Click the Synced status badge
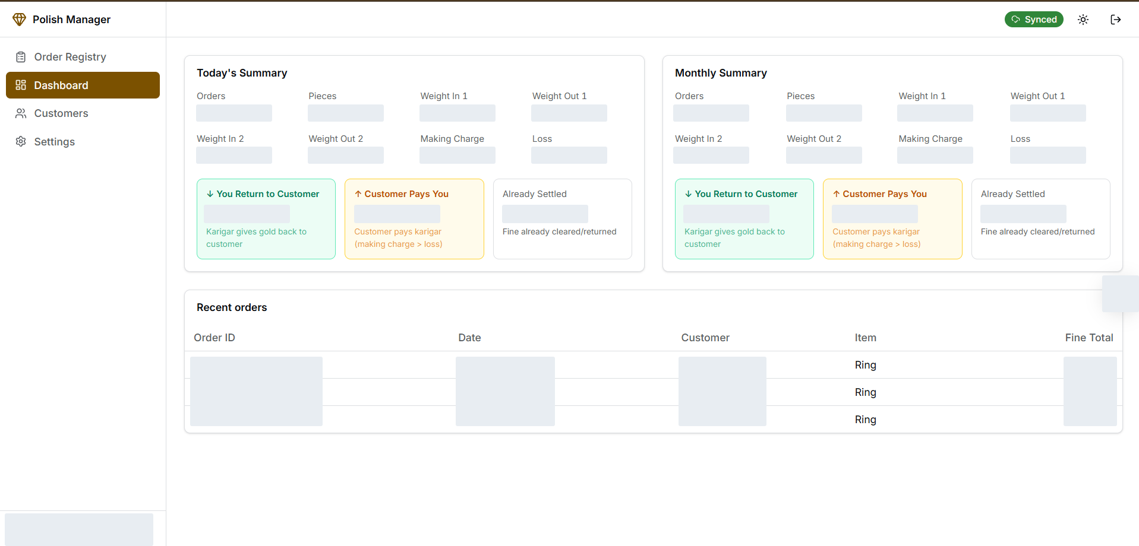This screenshot has width=1139, height=546. point(1034,20)
